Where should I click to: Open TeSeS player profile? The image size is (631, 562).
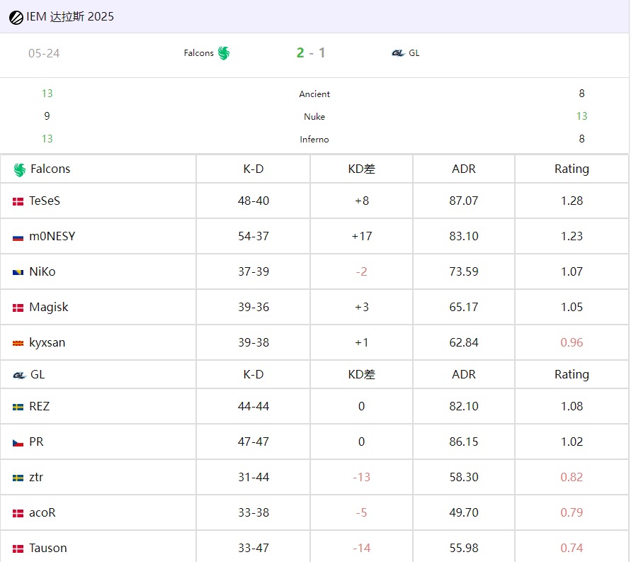coord(45,201)
